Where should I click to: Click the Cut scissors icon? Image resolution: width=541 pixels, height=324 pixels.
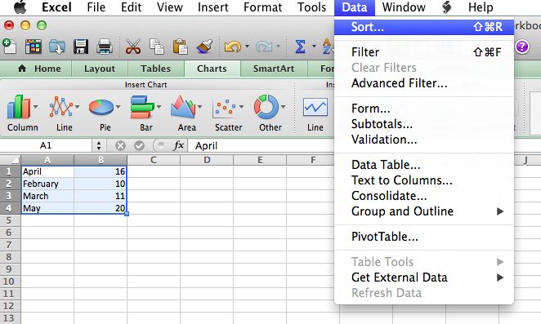pos(133,47)
